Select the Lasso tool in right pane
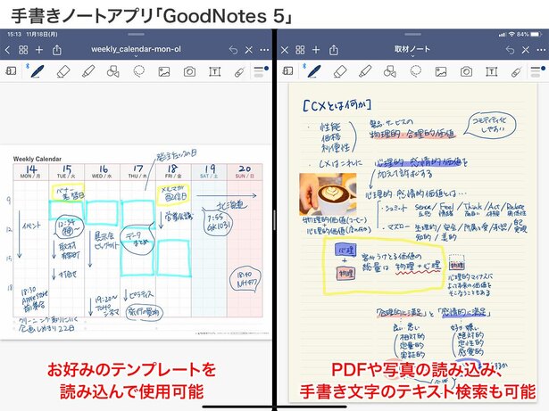The width and height of the screenshot is (549, 411). [416, 71]
